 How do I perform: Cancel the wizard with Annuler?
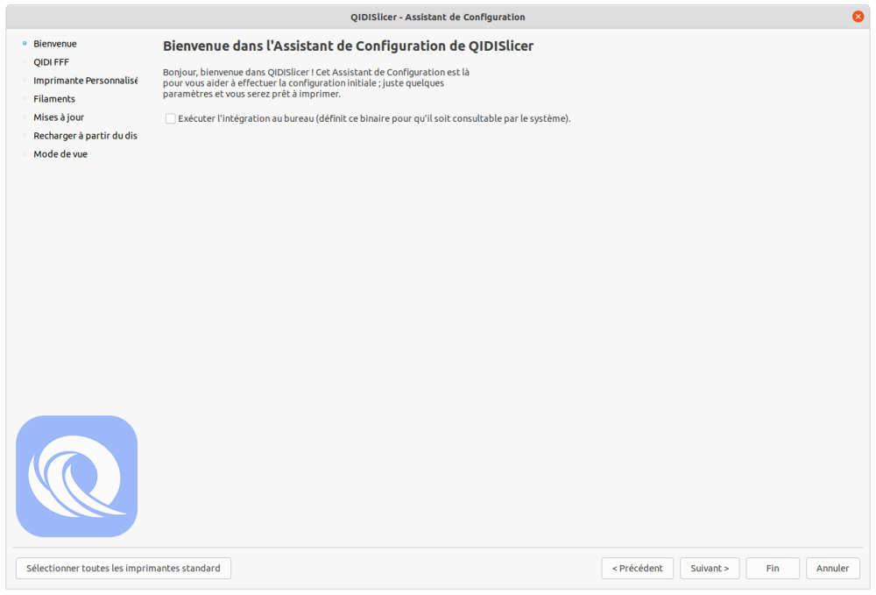832,568
